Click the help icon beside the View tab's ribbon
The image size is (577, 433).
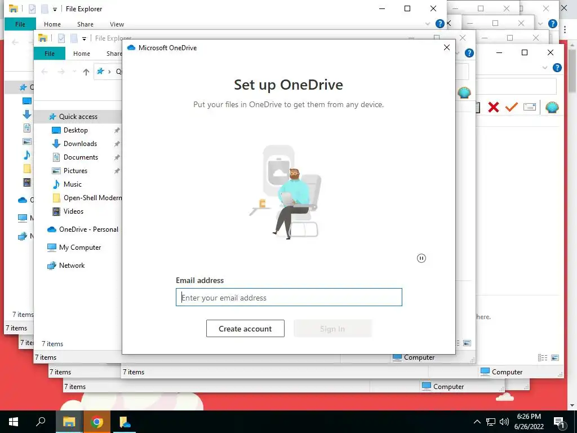(440, 24)
